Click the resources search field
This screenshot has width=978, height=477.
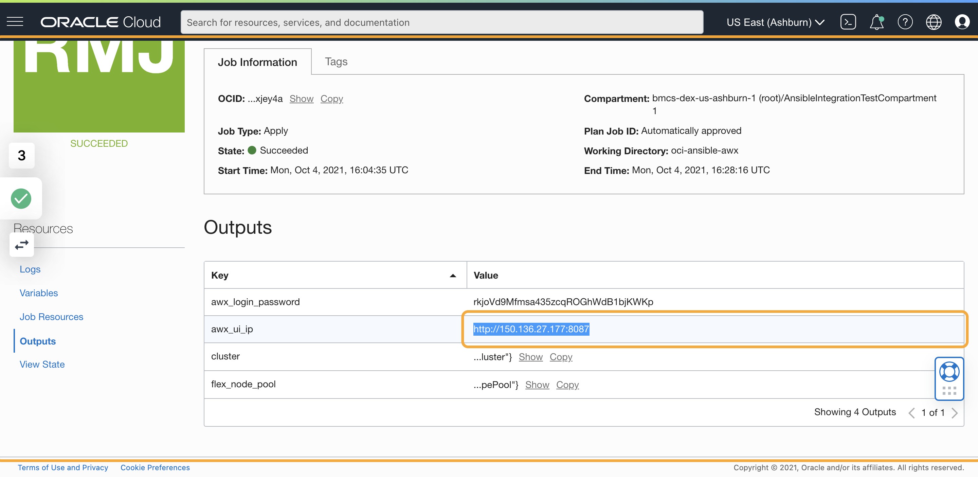click(x=441, y=22)
